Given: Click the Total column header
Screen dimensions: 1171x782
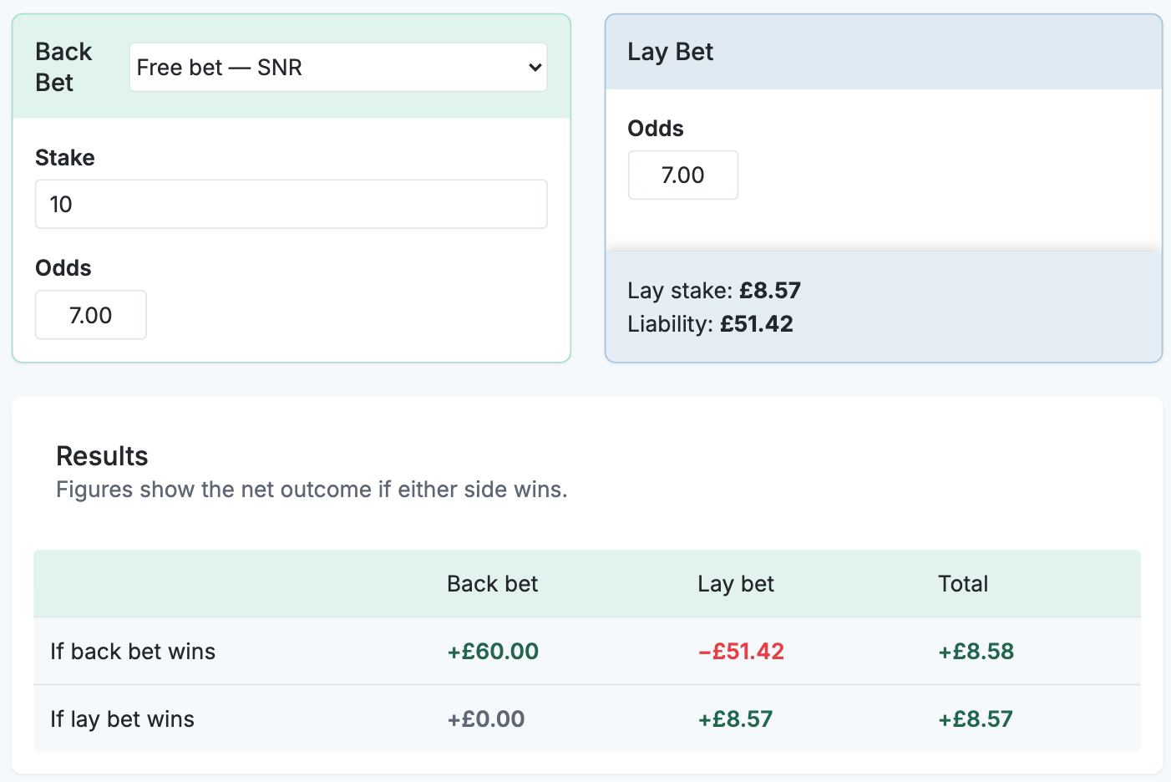Looking at the screenshot, I should (962, 584).
